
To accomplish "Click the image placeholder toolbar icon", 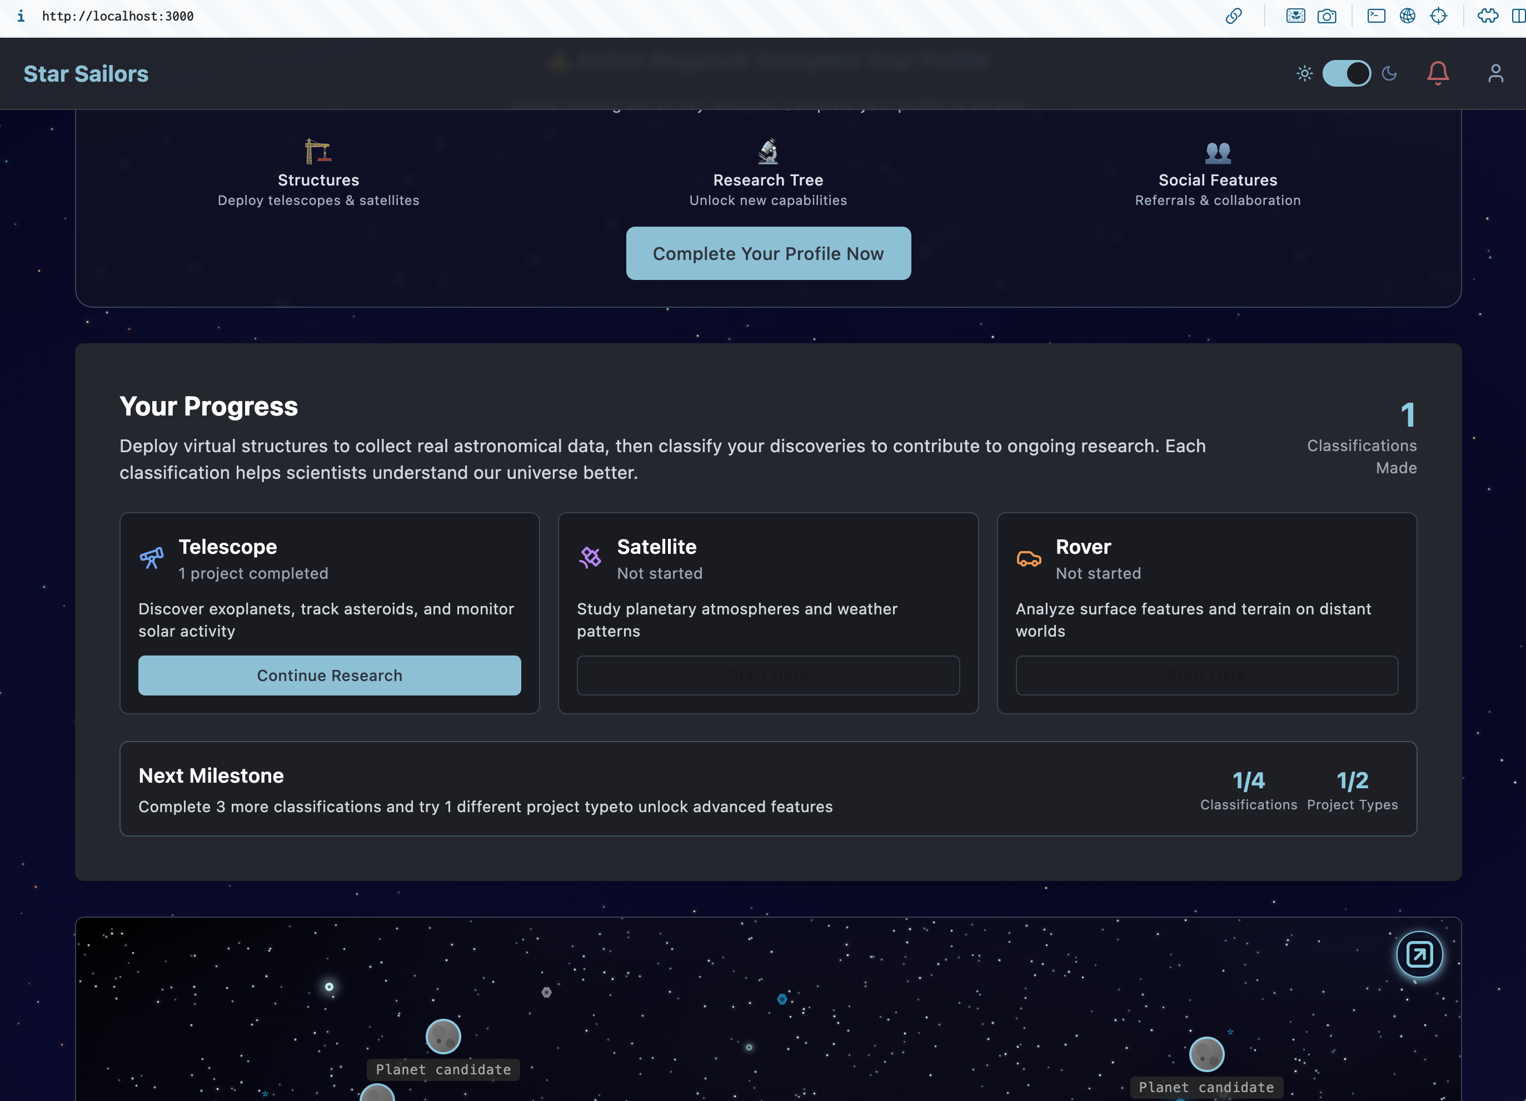I will pyautogui.click(x=1295, y=16).
